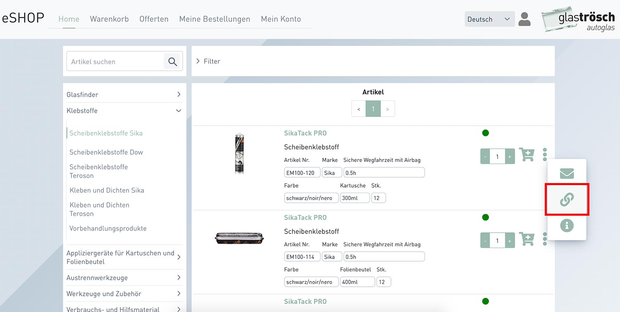620x312 pixels.
Task: Click quantity field of article EM100-120
Action: click(x=497, y=157)
